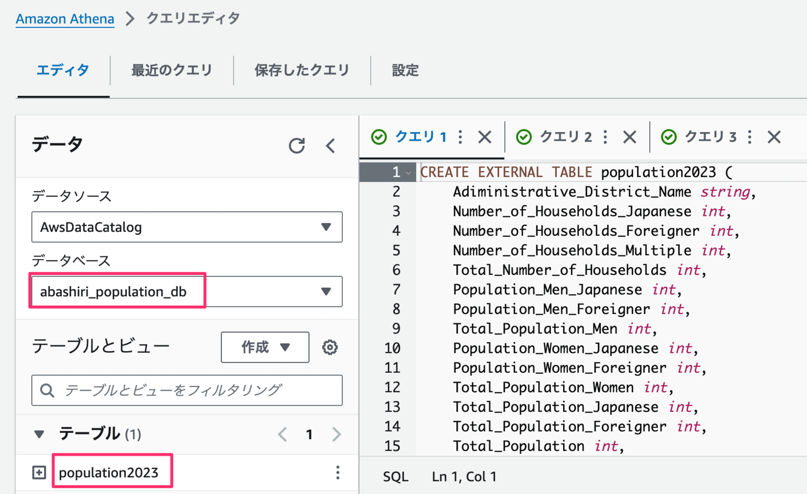Viewport: 807px width, 494px height.
Task: Click Adiministrative_District_Name column line
Action: coord(604,192)
